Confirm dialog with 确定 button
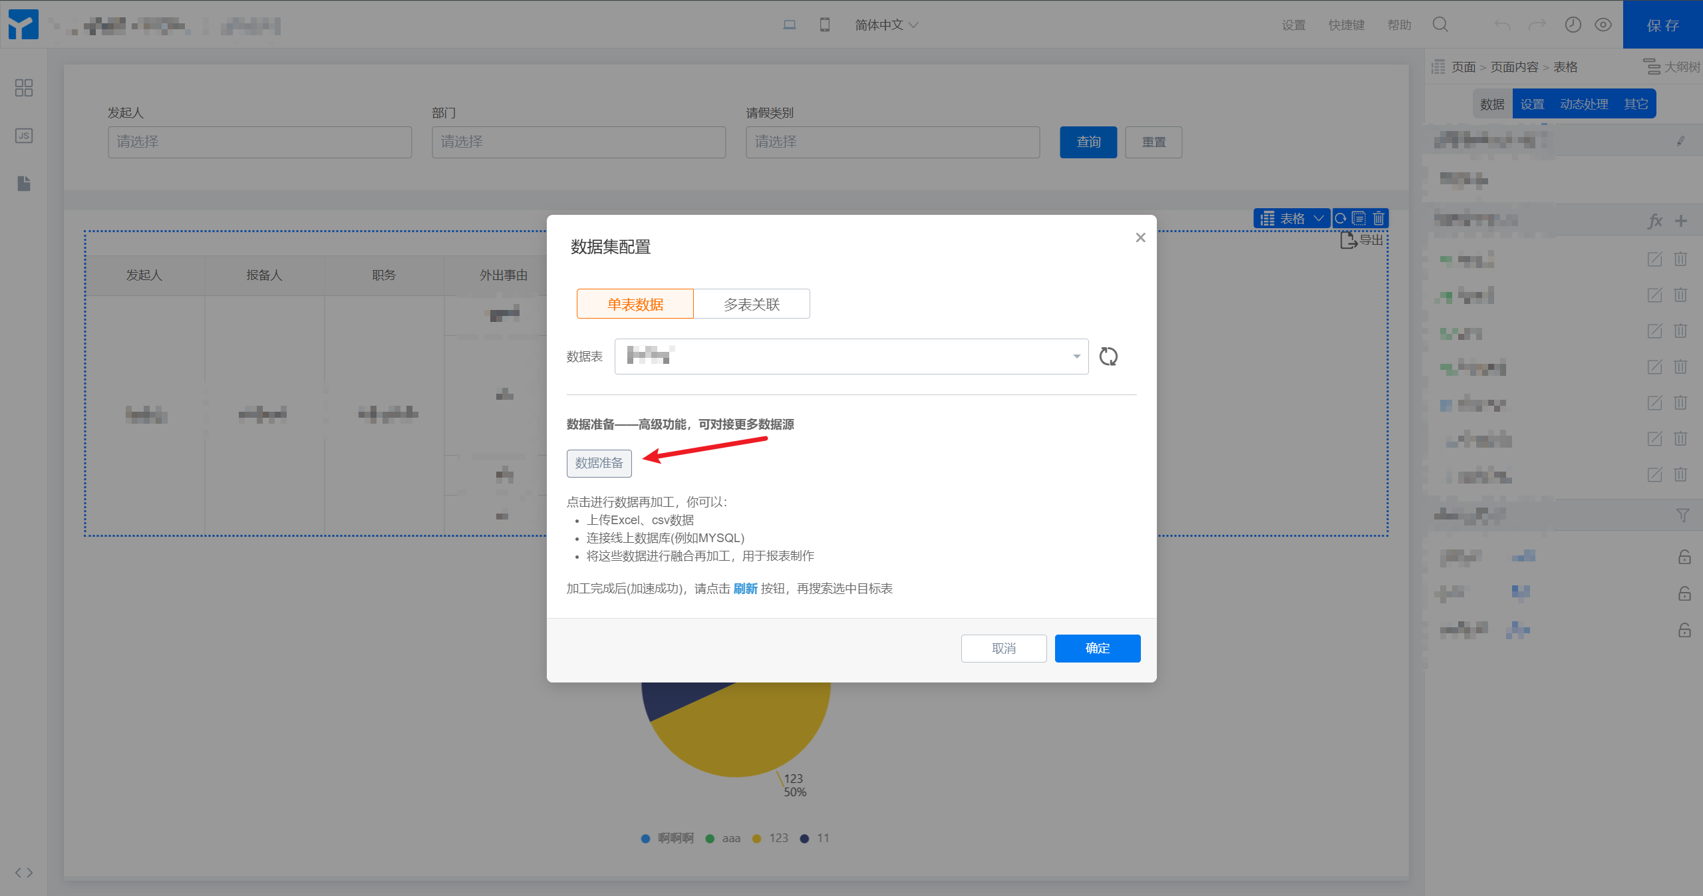 click(1098, 648)
